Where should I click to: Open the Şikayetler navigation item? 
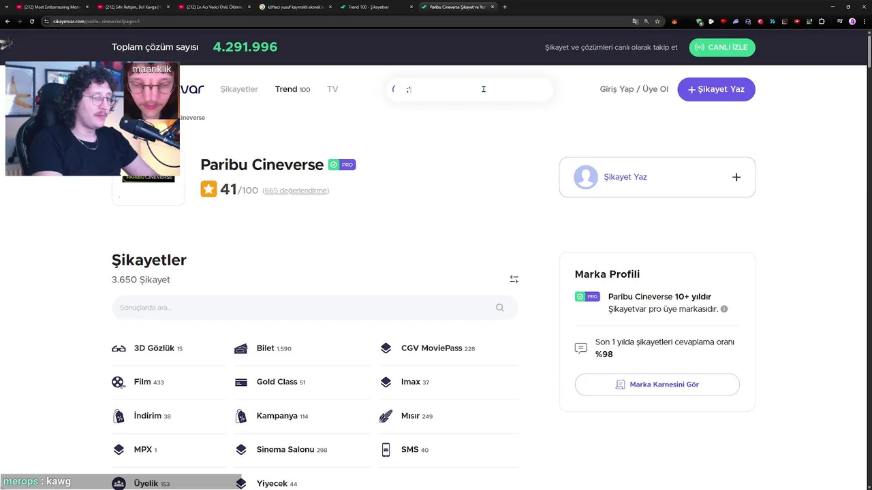point(239,89)
